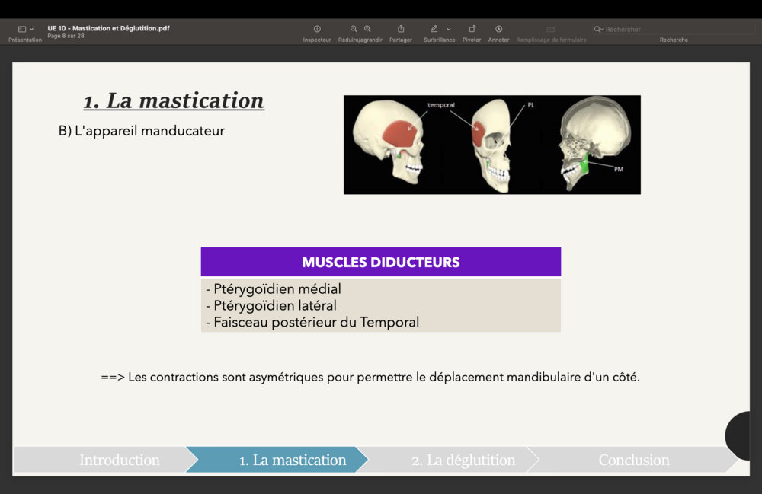Screen dimensions: 762x494
Task: Click the purple MUSCLES DIDUCTEURS header
Action: (x=380, y=262)
